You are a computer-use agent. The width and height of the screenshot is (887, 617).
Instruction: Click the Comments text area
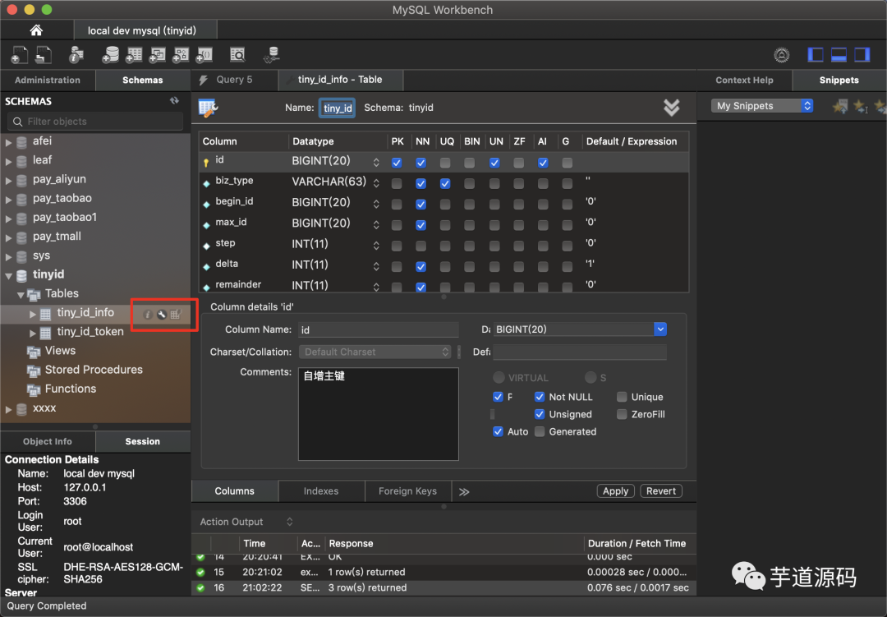point(379,414)
